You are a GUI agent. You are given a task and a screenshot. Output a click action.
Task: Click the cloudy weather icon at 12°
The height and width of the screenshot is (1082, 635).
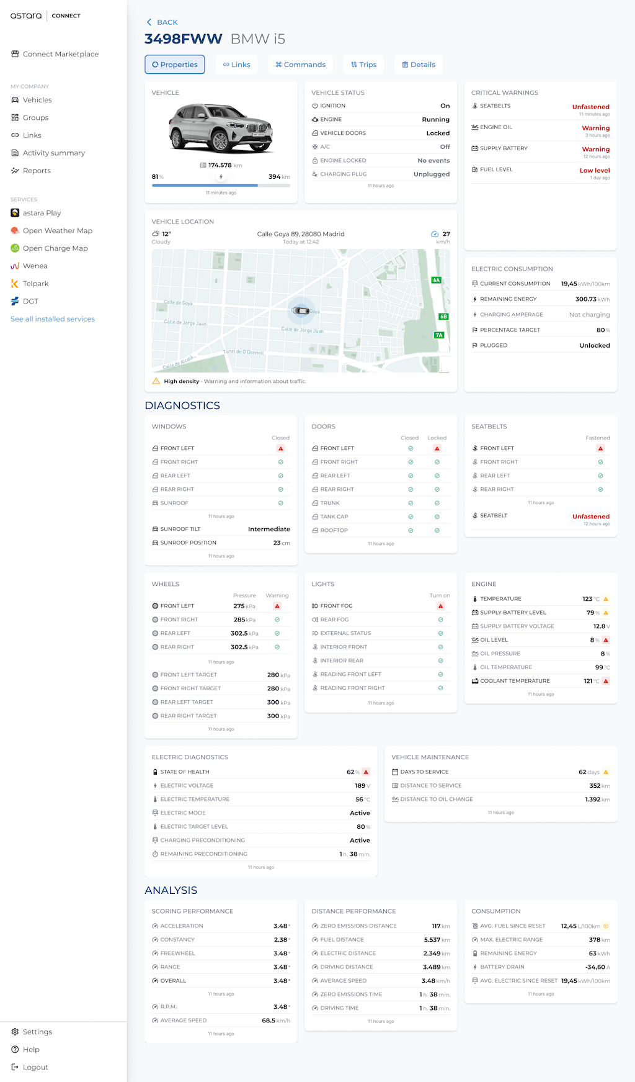click(156, 234)
